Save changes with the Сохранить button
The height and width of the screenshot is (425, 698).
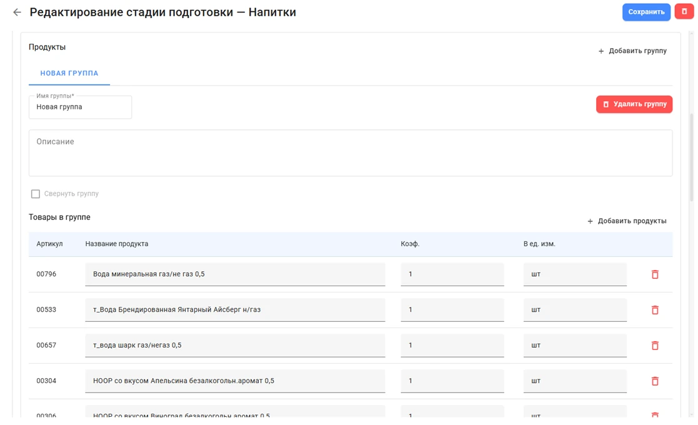[x=646, y=12]
